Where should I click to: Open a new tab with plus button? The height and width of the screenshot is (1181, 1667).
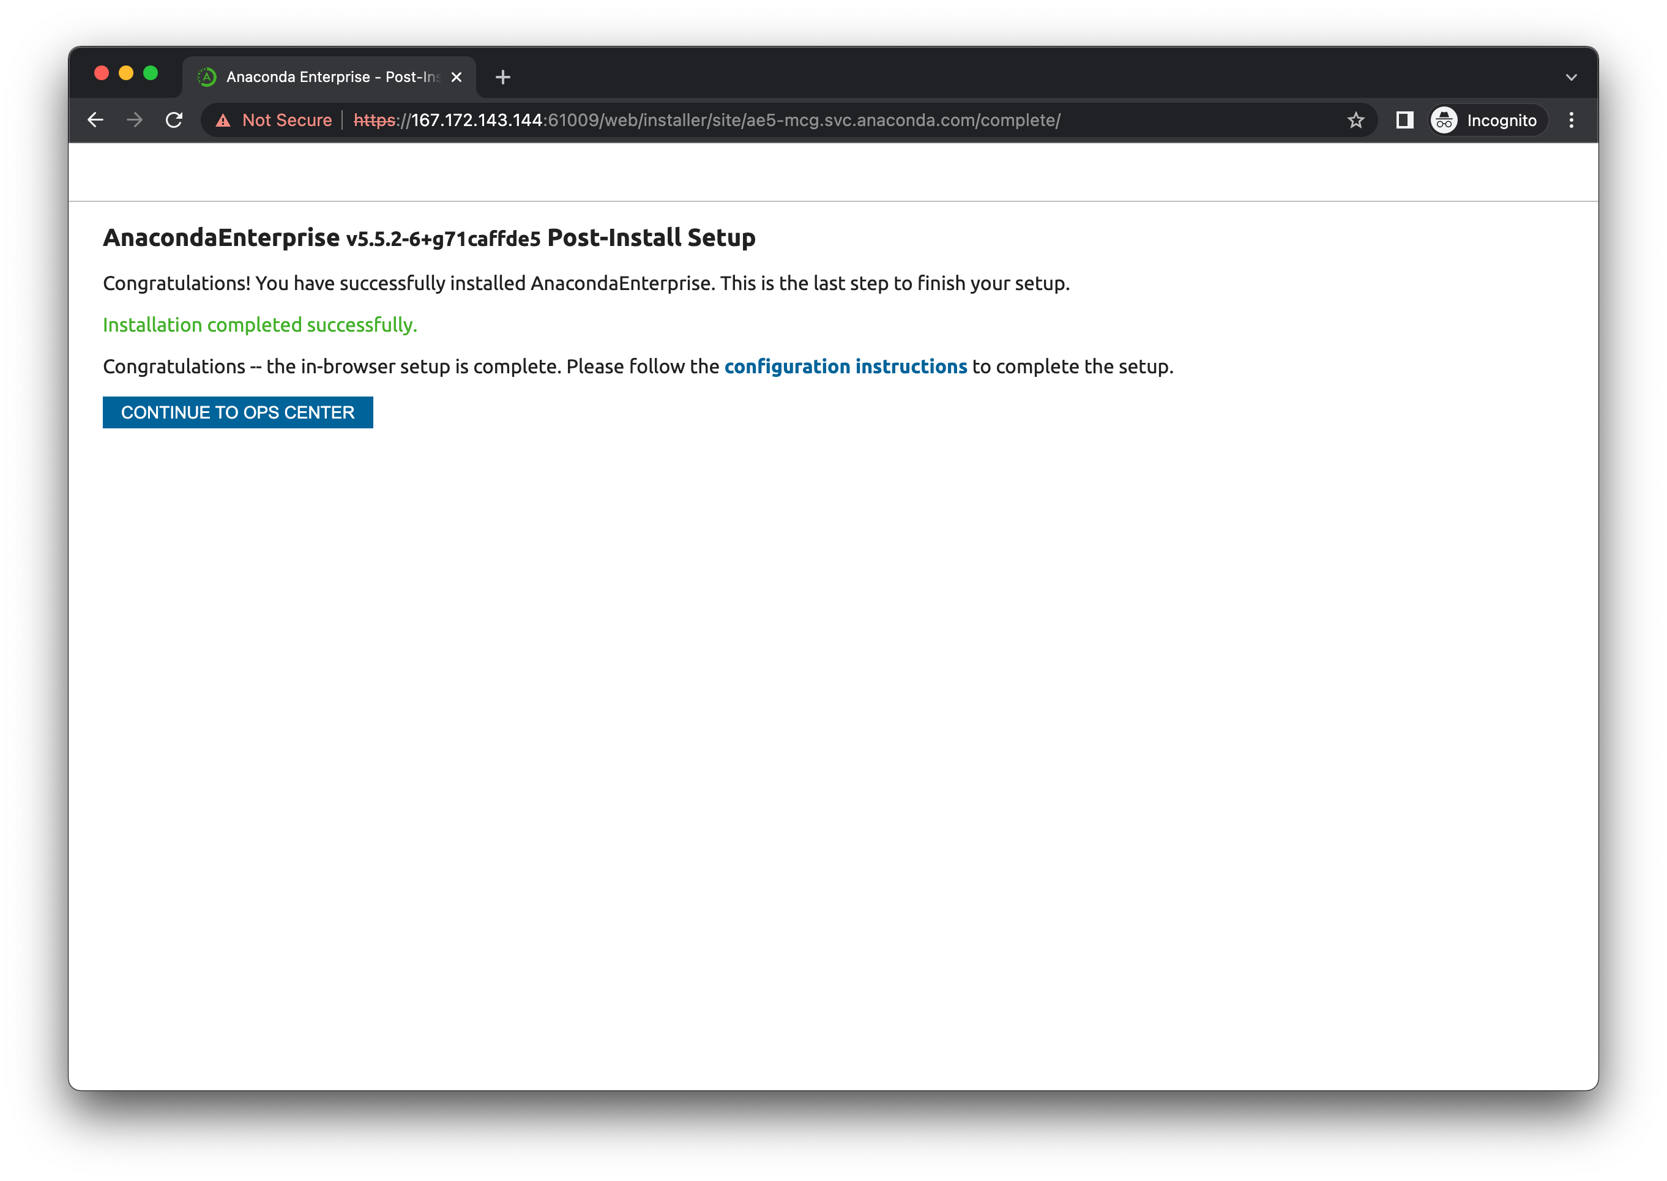tap(502, 77)
